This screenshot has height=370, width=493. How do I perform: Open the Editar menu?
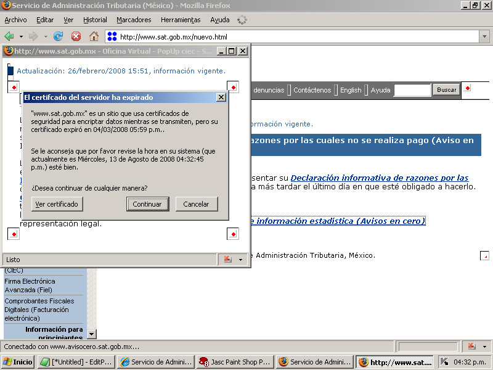pyautogui.click(x=45, y=20)
